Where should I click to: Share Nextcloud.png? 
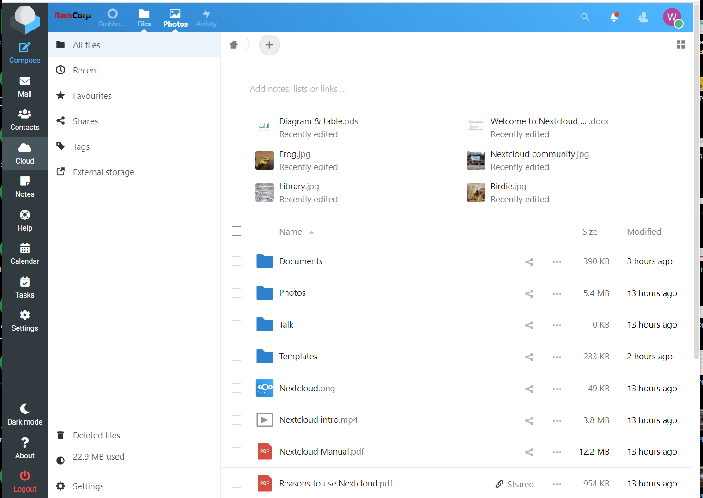pyautogui.click(x=529, y=389)
